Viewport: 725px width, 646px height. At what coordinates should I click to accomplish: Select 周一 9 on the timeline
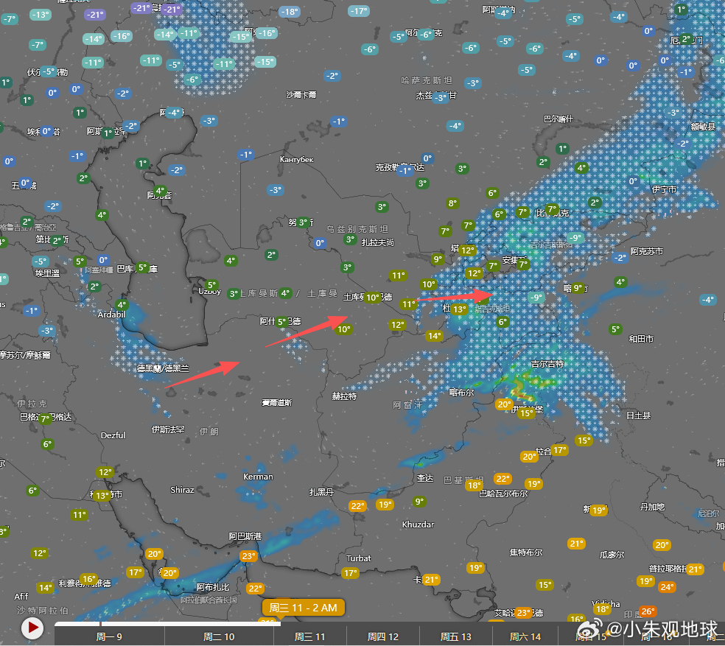click(x=109, y=636)
